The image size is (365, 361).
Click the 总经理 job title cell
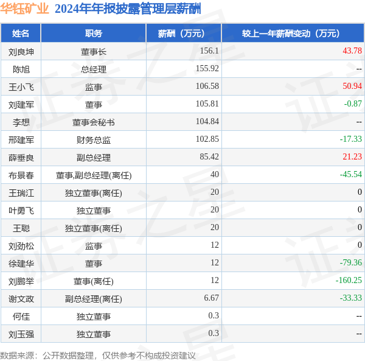pyautogui.click(x=94, y=69)
